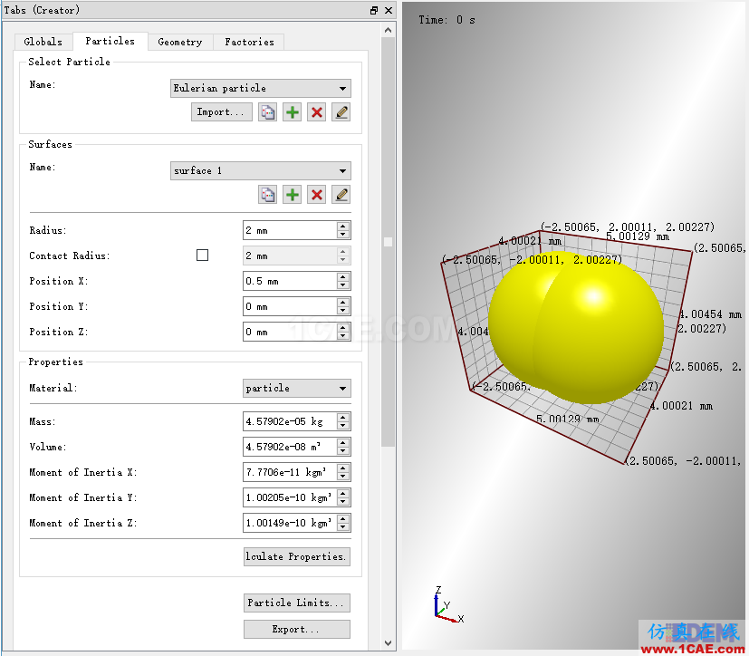Increase Moment of Inertia Z value
Image resolution: width=749 pixels, height=656 pixels.
click(343, 518)
